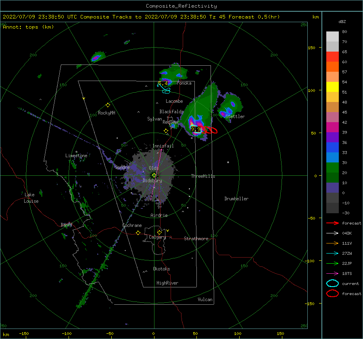This screenshot has width=363, height=339.
Task: Click the white 04DK arrow in the legend
Action: pyautogui.click(x=332, y=233)
